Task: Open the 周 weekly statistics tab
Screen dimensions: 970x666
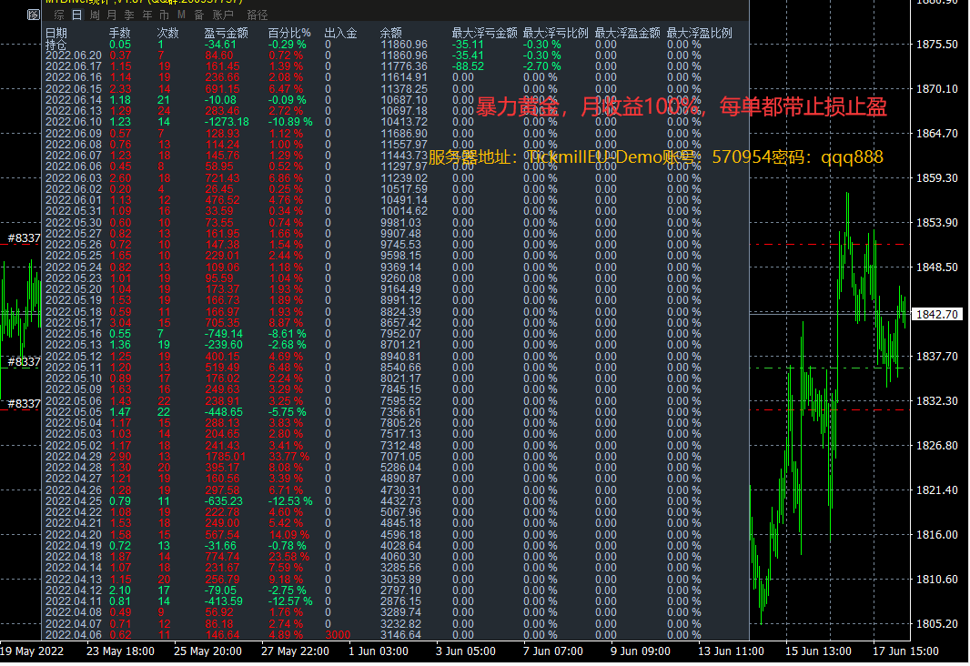Action: click(x=94, y=15)
